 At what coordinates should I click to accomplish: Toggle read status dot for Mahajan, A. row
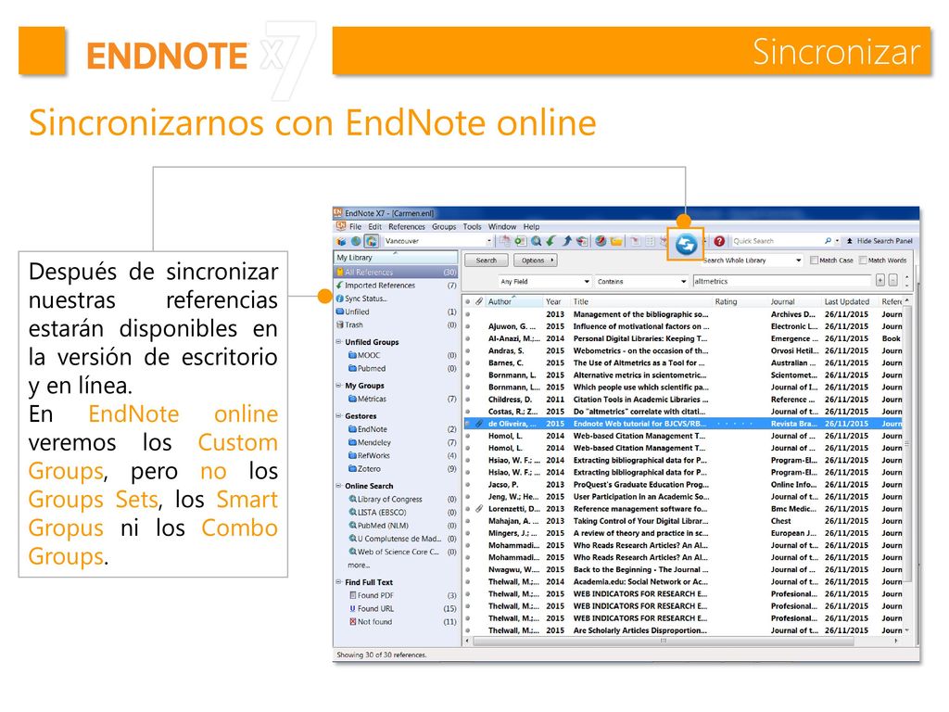pyautogui.click(x=468, y=521)
